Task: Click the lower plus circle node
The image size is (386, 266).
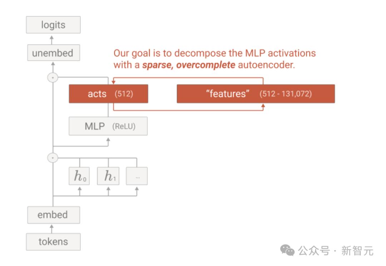Action: tap(53, 158)
